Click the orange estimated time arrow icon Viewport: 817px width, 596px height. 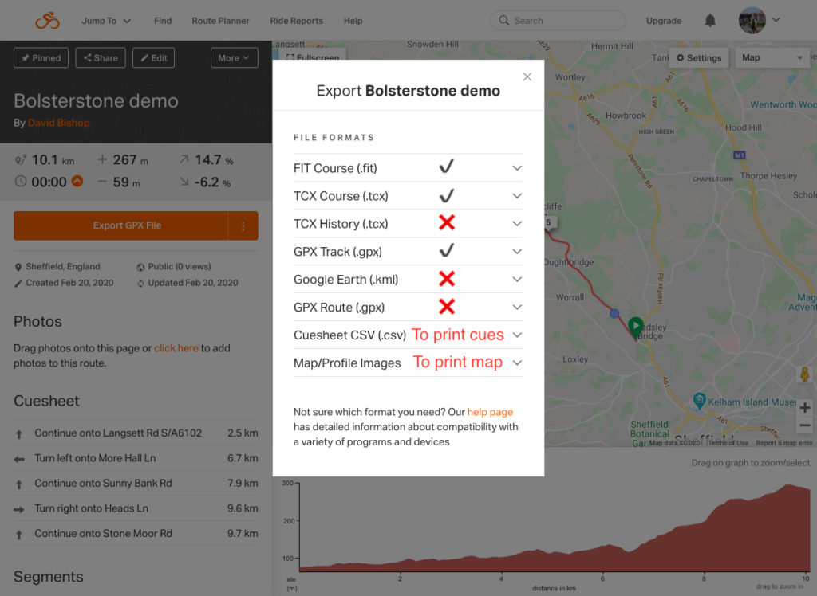(x=77, y=181)
